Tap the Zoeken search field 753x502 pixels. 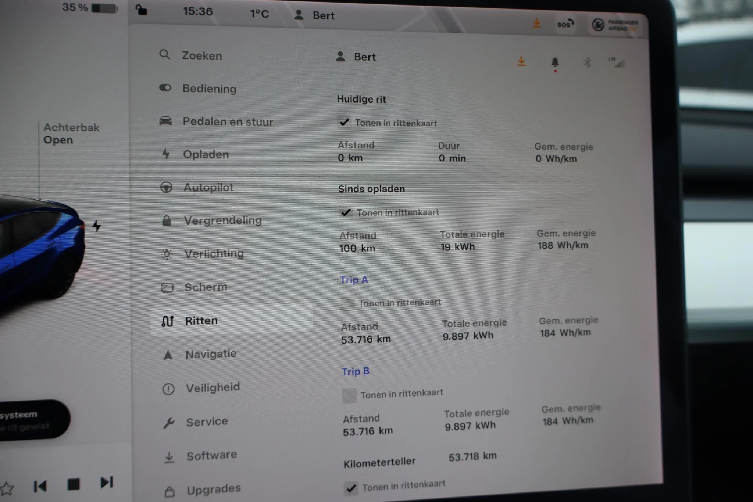(x=202, y=56)
